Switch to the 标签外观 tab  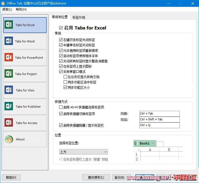point(79,17)
